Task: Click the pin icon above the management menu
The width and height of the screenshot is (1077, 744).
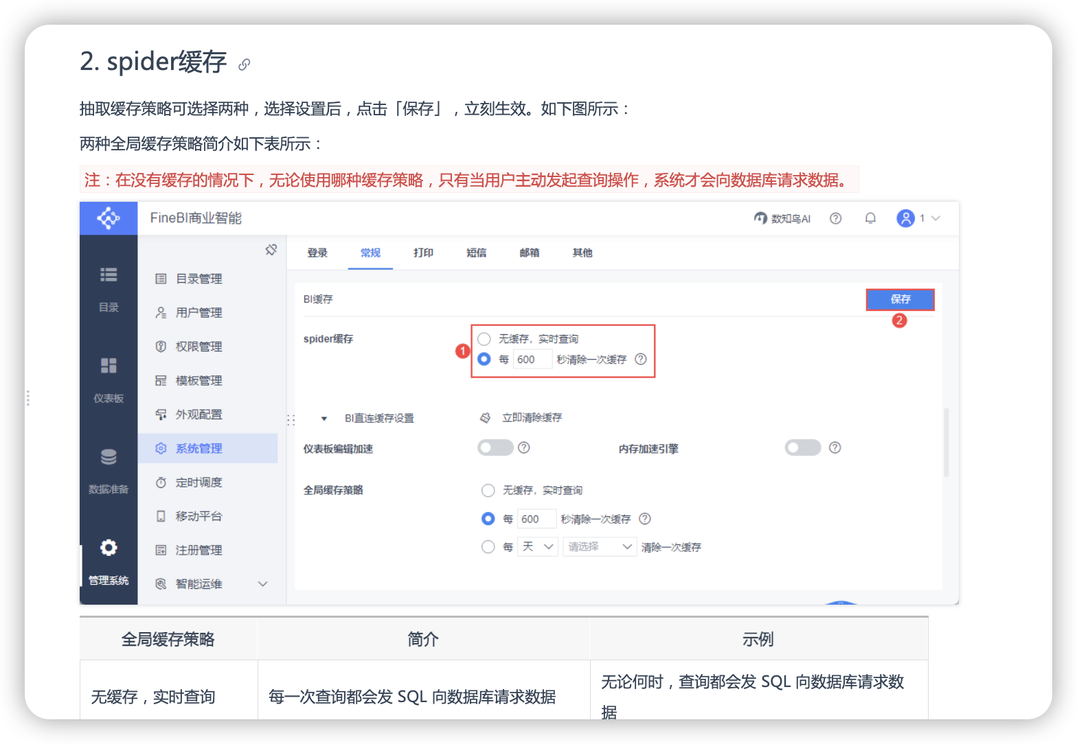Action: coord(271,250)
